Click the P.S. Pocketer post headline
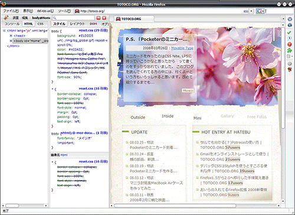Screen dimensions: 295x215 (158, 39)
